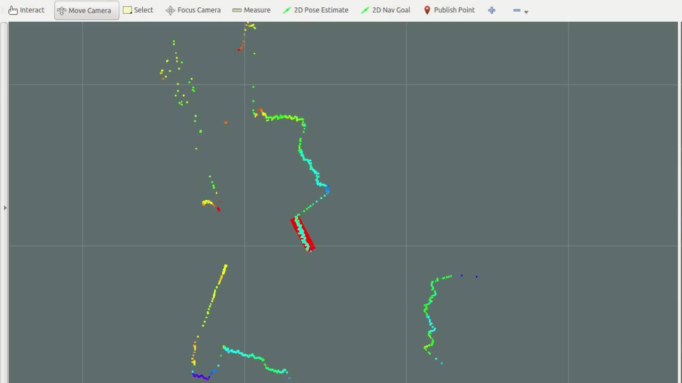Select the Interact tool
Viewport: 682px width, 383px height.
pyautogui.click(x=27, y=10)
